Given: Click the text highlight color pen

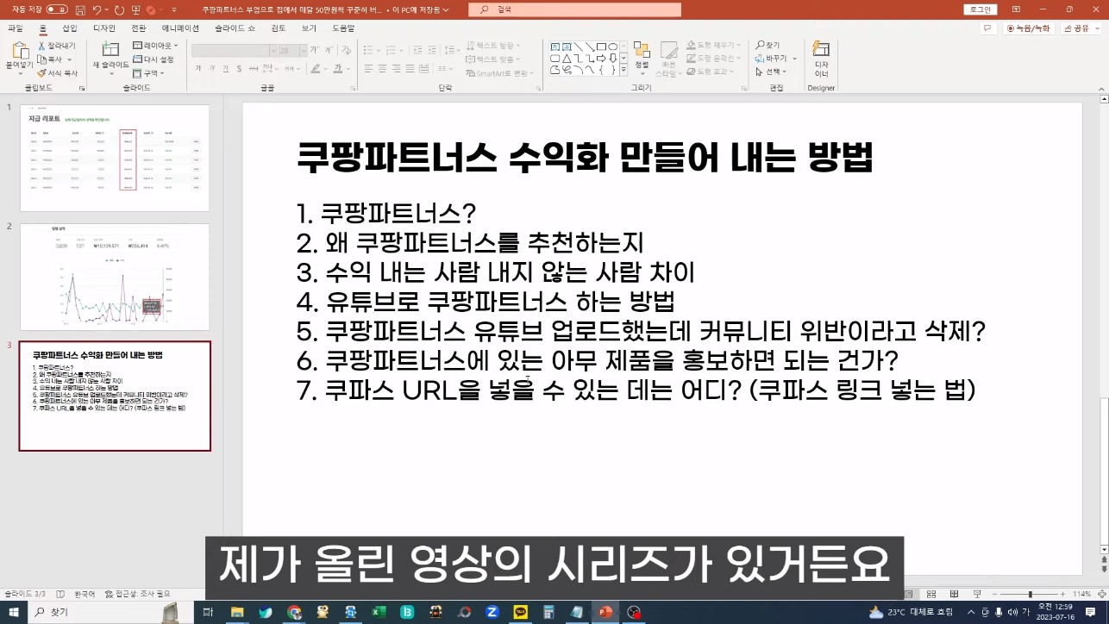Looking at the screenshot, I should coord(316,69).
